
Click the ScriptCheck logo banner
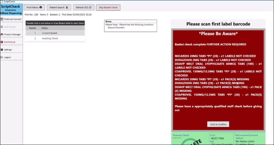[11, 10]
